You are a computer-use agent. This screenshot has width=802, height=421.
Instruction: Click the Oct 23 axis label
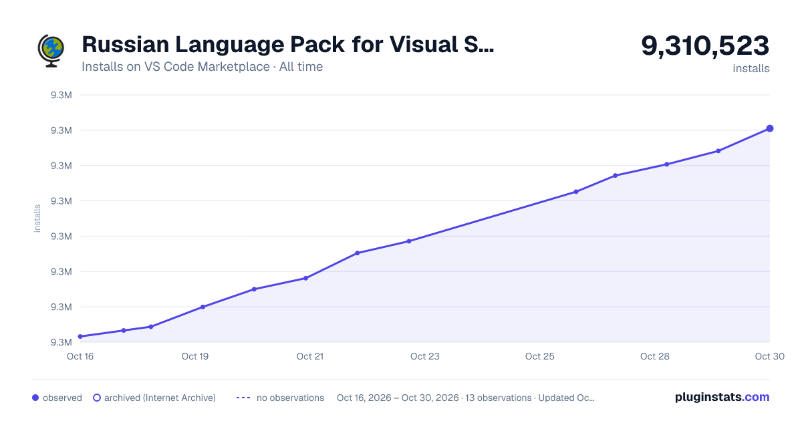[x=425, y=356]
